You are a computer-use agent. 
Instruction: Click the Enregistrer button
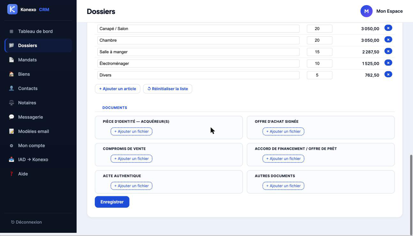(112, 202)
